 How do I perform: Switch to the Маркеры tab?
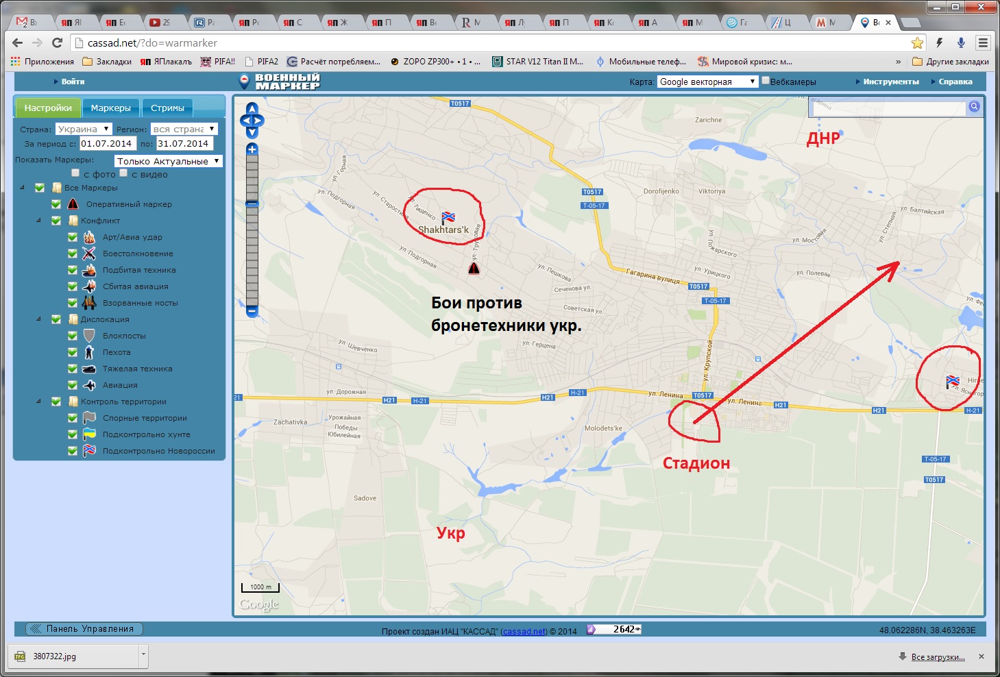(x=110, y=108)
